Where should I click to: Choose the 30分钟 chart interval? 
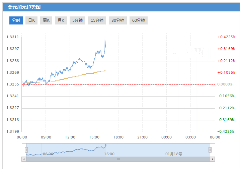click(x=117, y=20)
